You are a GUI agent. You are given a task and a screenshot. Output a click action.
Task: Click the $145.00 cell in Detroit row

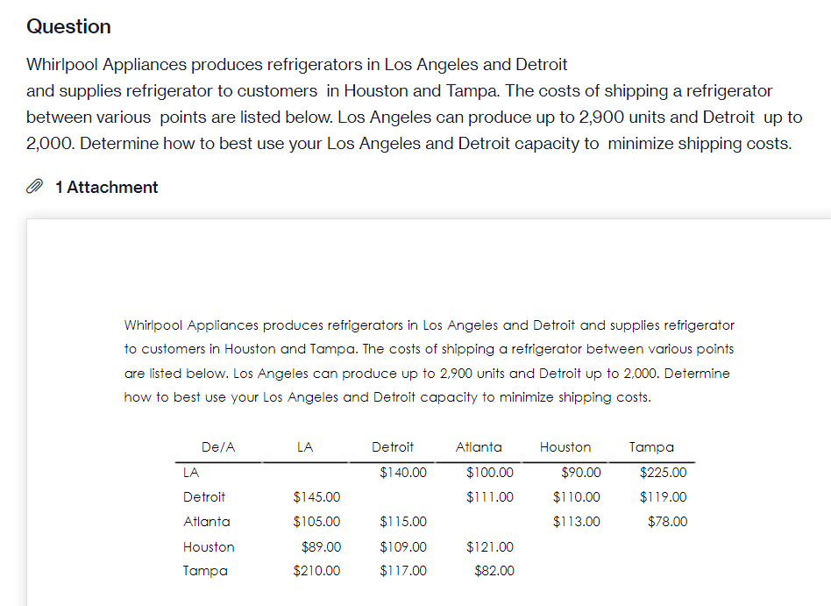(317, 497)
